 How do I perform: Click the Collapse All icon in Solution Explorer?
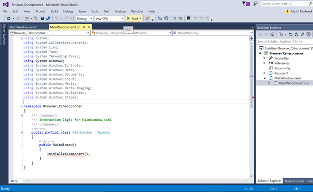coord(301,34)
